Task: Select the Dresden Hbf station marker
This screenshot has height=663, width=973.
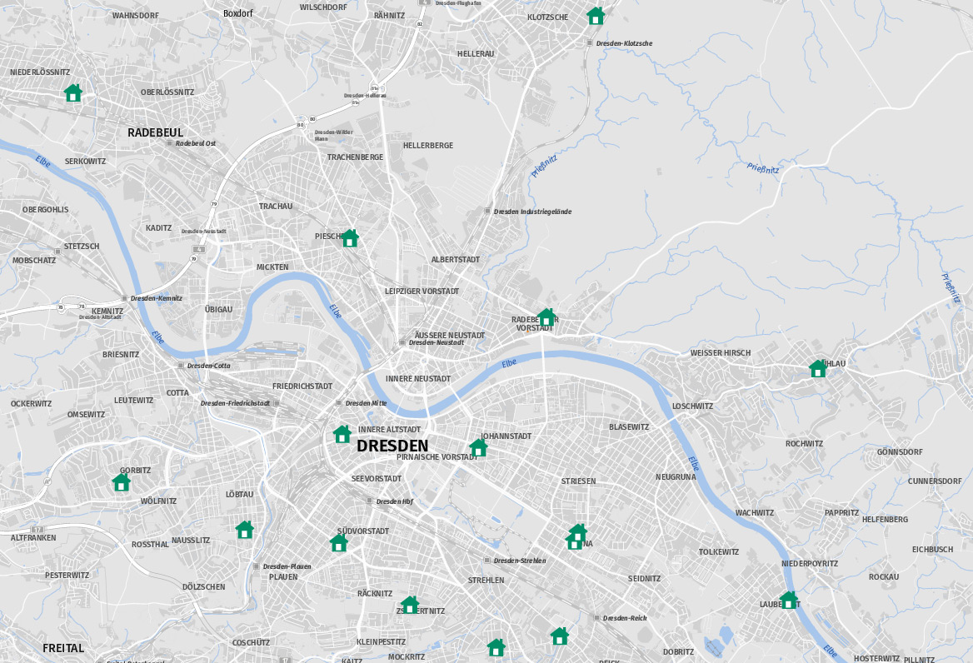Action: pos(369,501)
